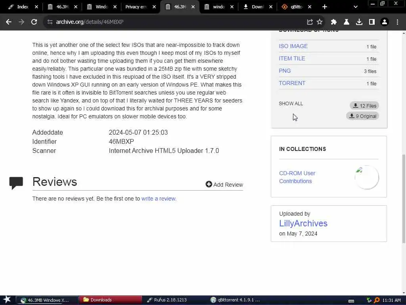406x305 pixels.
Task: Toggle the browser side panel
Action: [x=372, y=22]
